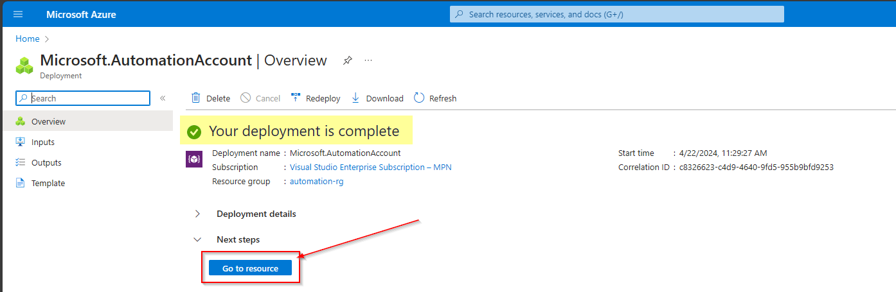Image resolution: width=896 pixels, height=292 pixels.
Task: Click the search magnifier in top bar
Action: click(x=459, y=14)
